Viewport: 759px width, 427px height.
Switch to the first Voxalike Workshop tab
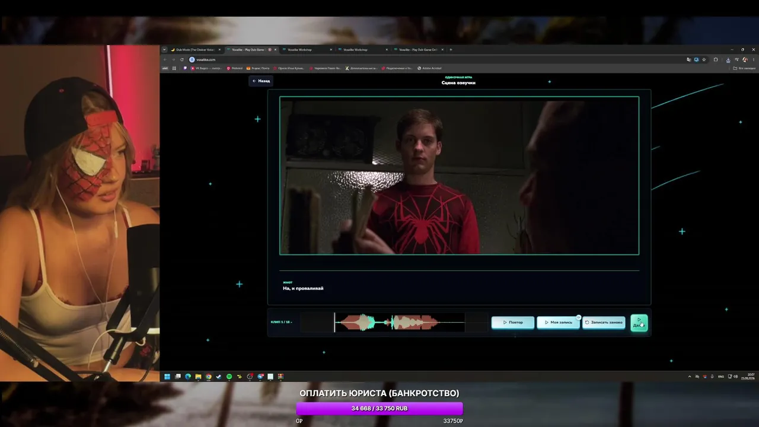coord(307,50)
